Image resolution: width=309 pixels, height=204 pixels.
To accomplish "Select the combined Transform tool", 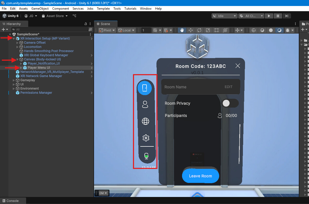I will coord(225,30).
